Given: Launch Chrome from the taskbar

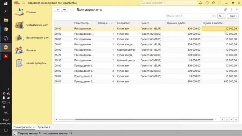Looking at the screenshot, I should pos(6,29).
